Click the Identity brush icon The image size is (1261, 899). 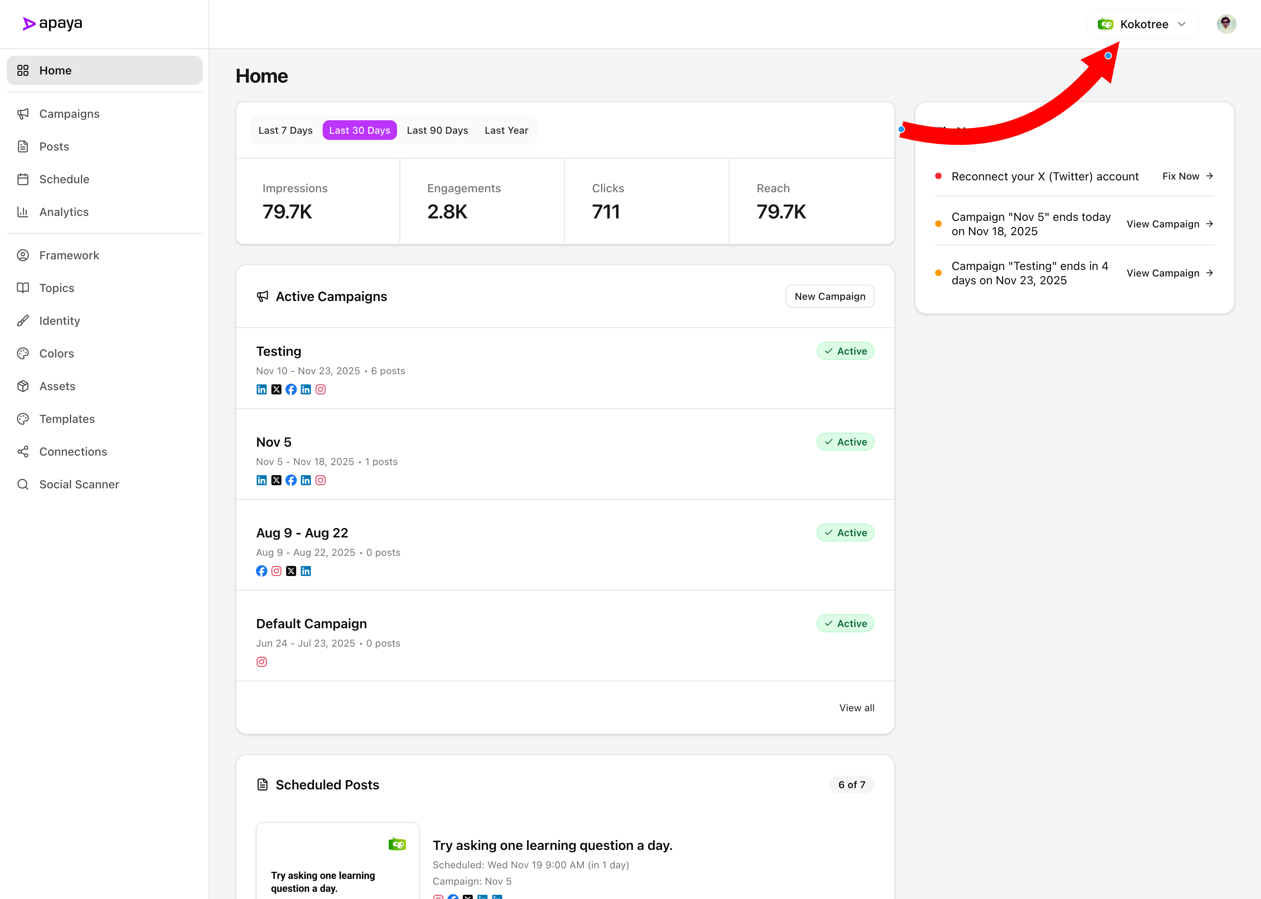22,321
